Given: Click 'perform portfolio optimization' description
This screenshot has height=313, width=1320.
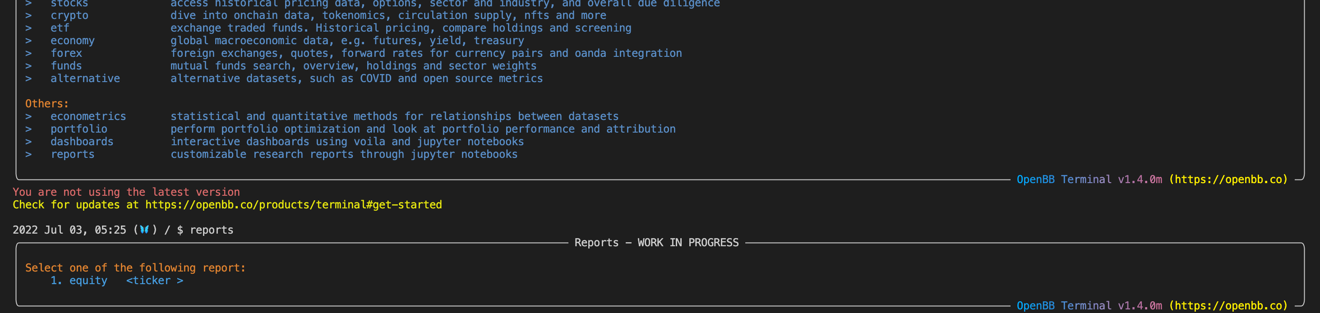Looking at the screenshot, I should 423,129.
